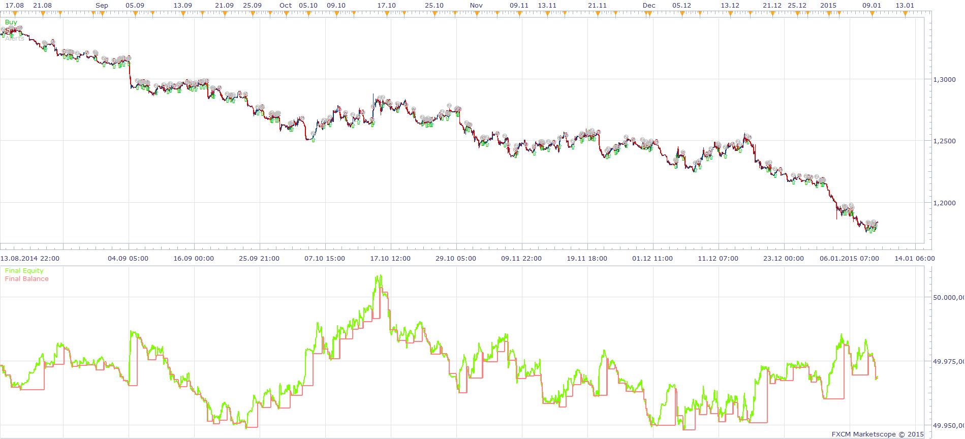Click the 21.09 top axis date

(225, 6)
